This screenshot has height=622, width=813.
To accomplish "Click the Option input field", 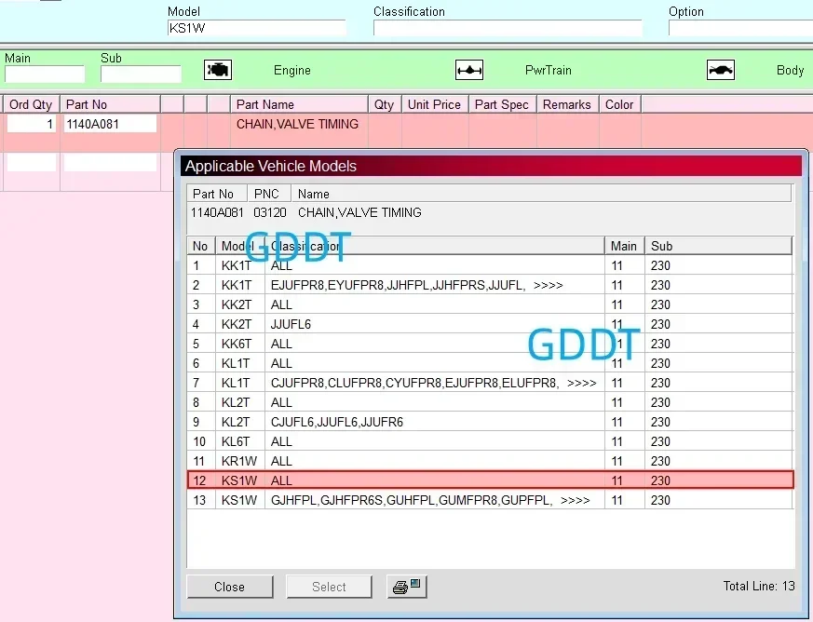I will (740, 28).
